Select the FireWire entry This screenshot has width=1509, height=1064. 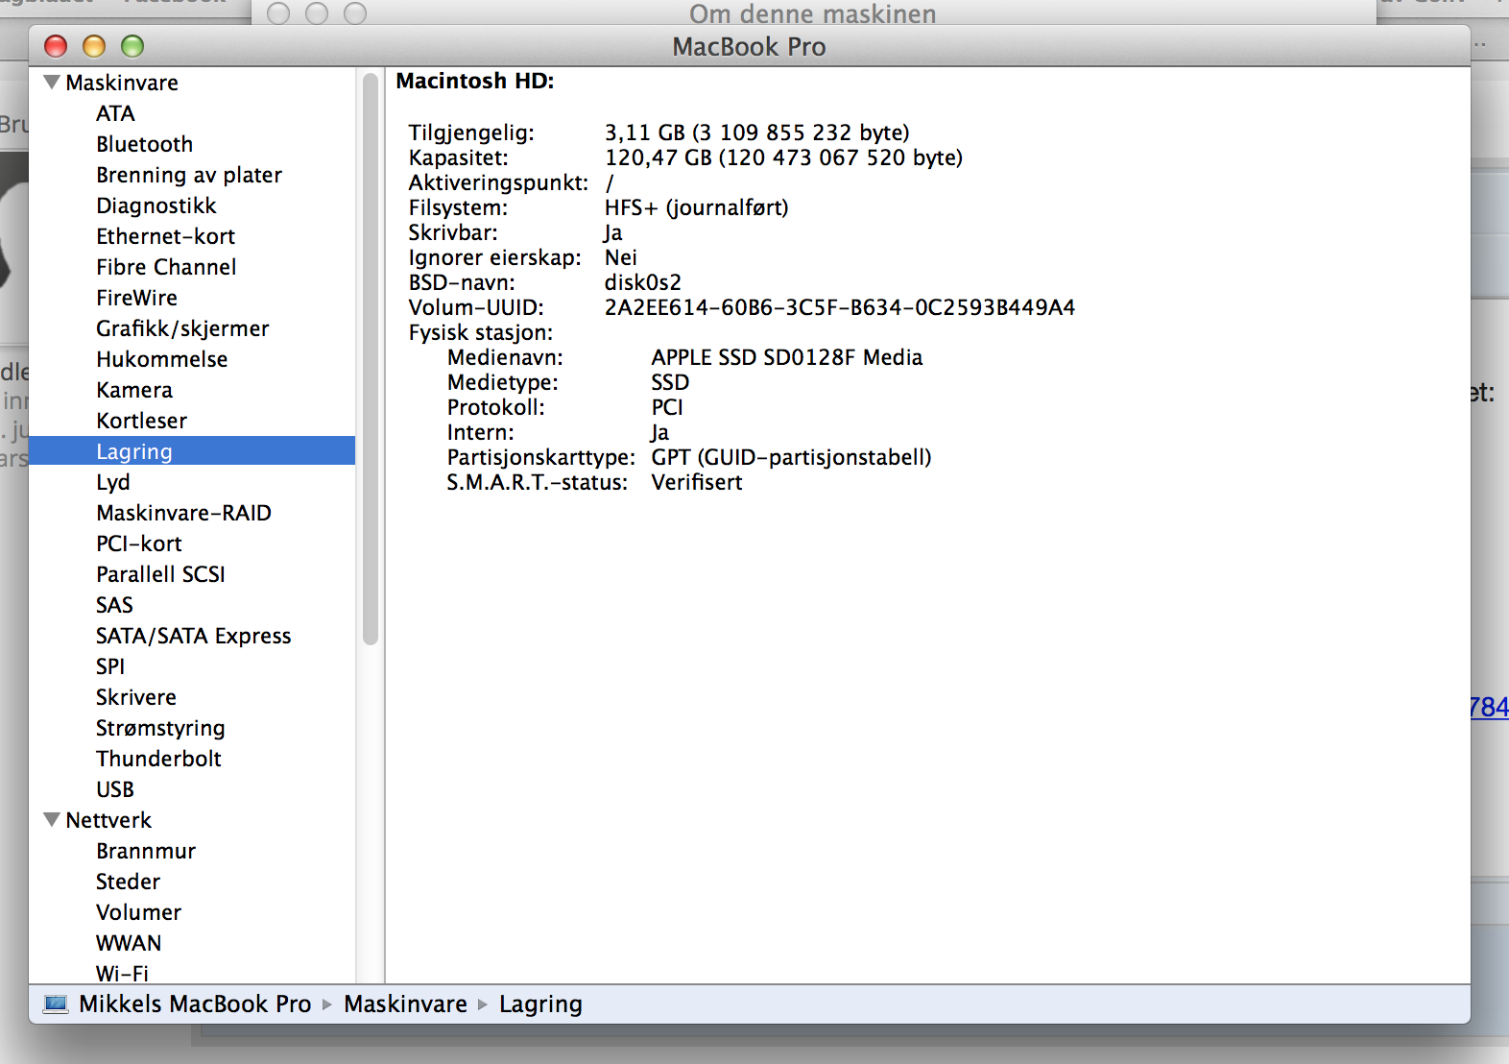coord(136,298)
